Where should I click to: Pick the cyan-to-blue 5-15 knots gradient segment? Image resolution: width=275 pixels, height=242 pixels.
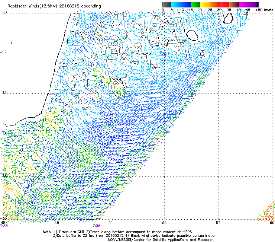tap(181, 4)
